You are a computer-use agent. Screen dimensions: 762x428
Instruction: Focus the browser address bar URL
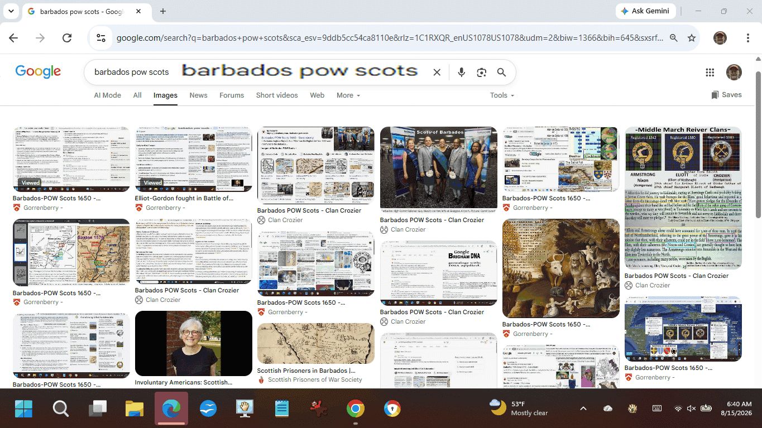pyautogui.click(x=390, y=38)
